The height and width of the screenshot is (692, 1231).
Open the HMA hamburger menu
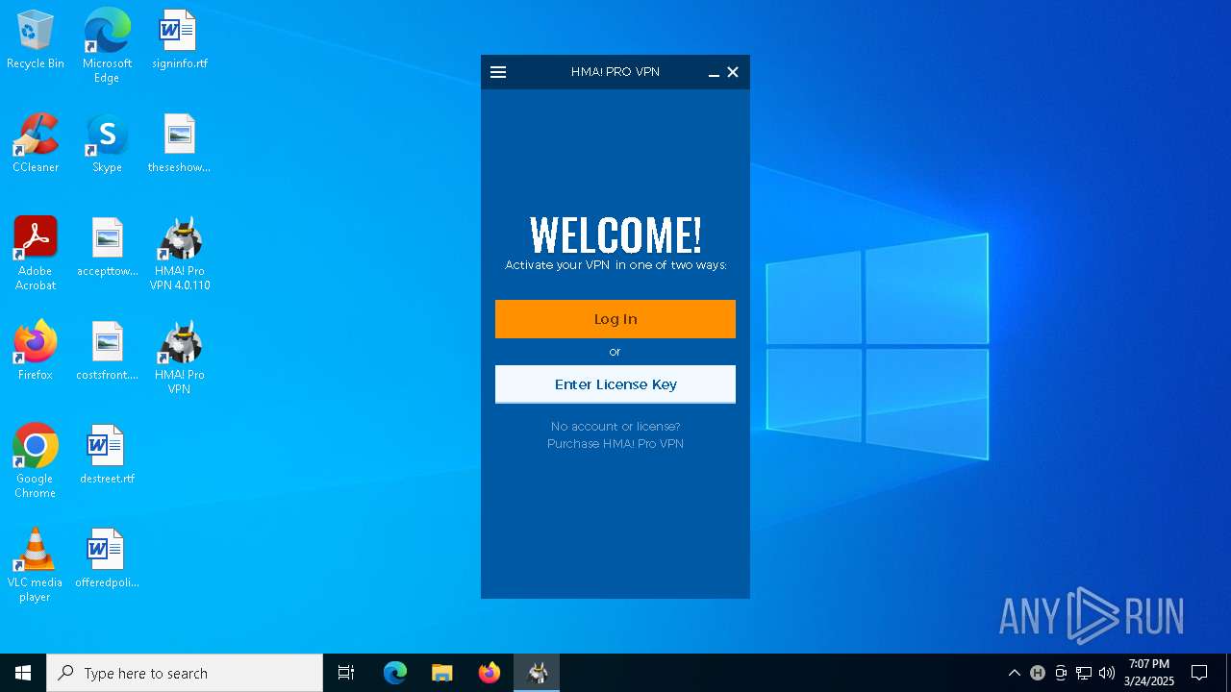[x=498, y=72]
